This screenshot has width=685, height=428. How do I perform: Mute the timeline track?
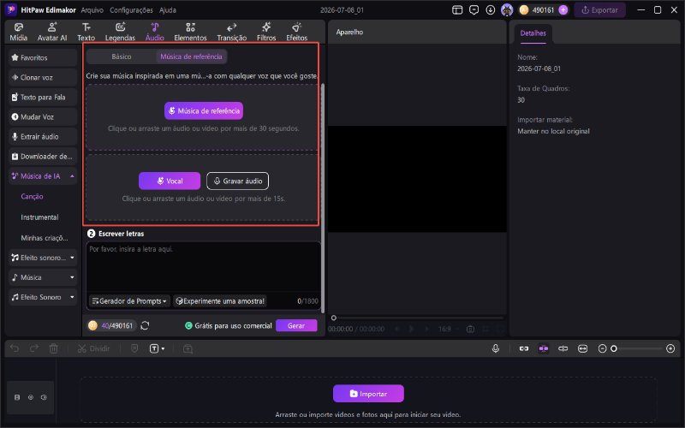[44, 397]
